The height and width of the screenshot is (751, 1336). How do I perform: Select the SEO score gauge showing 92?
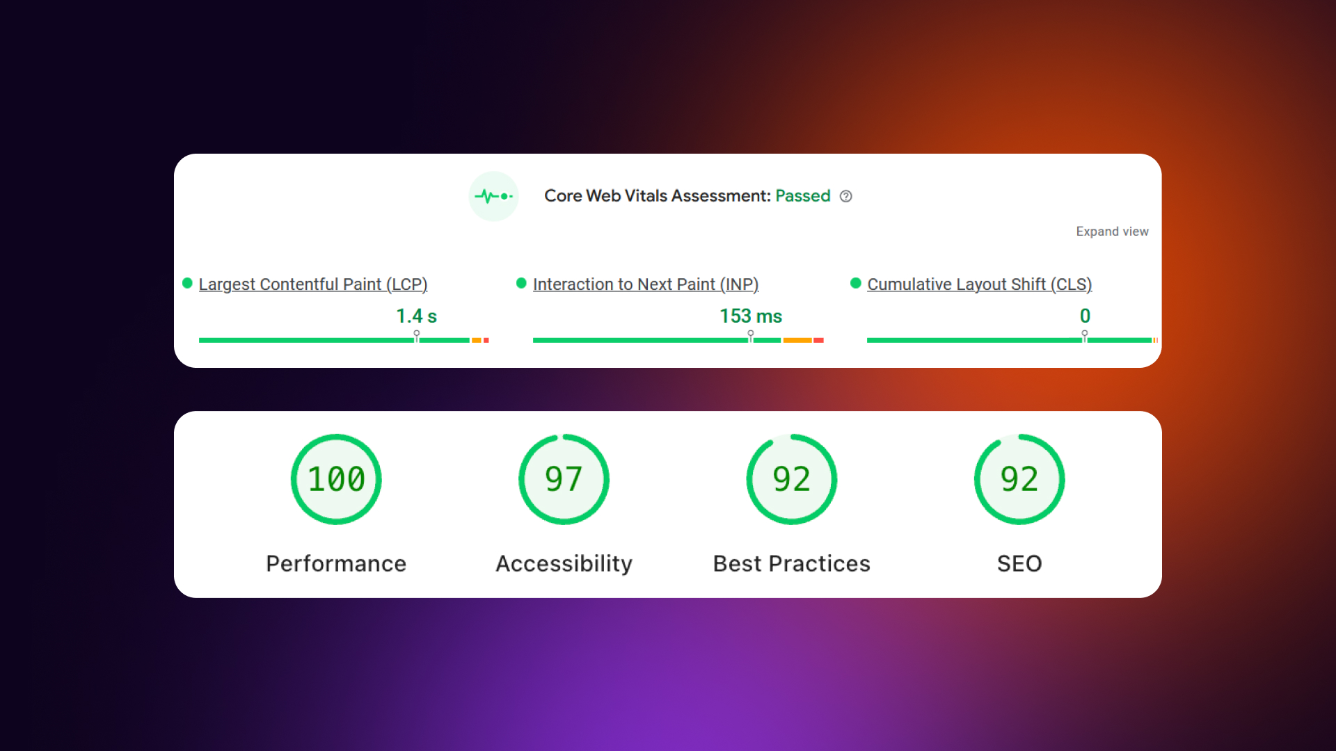1019,479
